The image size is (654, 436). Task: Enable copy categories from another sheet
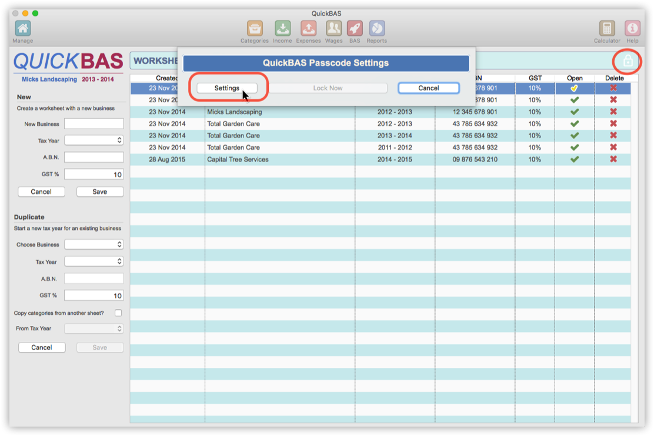118,313
